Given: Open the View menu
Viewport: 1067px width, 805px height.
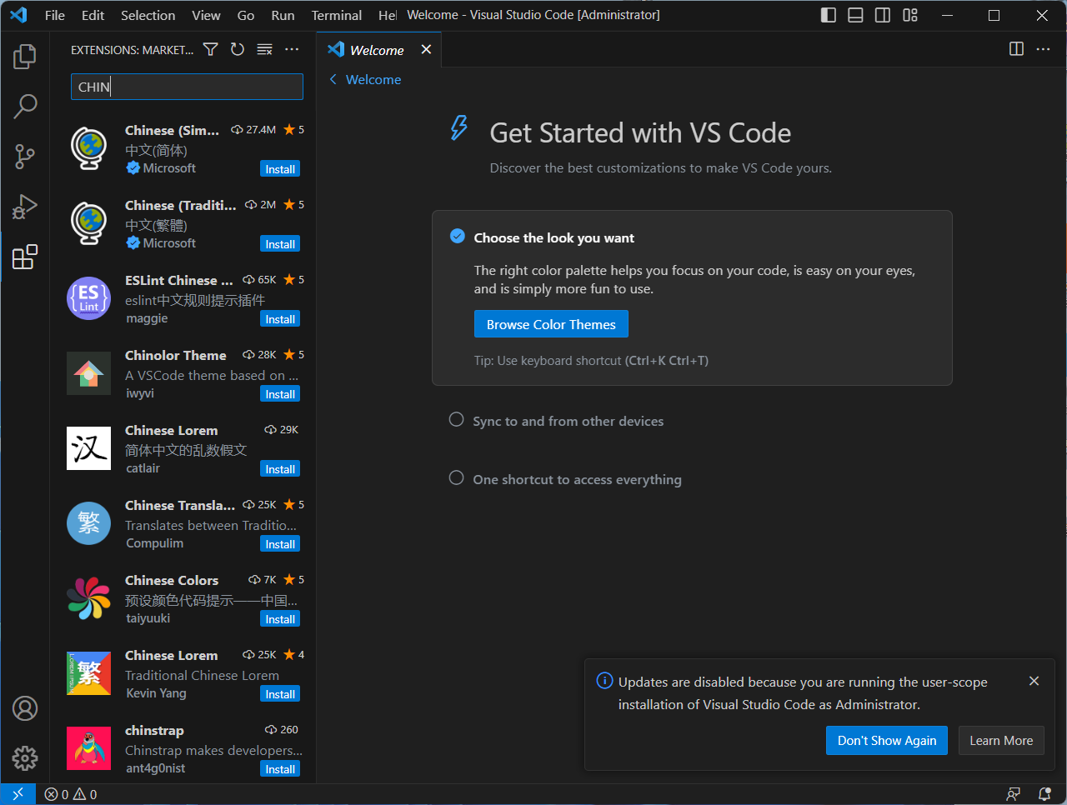Looking at the screenshot, I should click(x=206, y=15).
